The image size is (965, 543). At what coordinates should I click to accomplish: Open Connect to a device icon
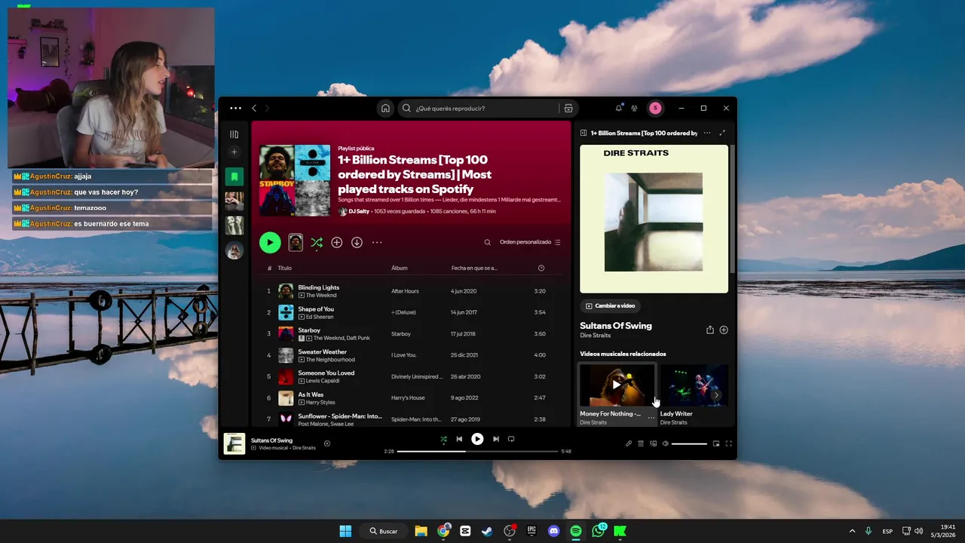pyautogui.click(x=654, y=443)
